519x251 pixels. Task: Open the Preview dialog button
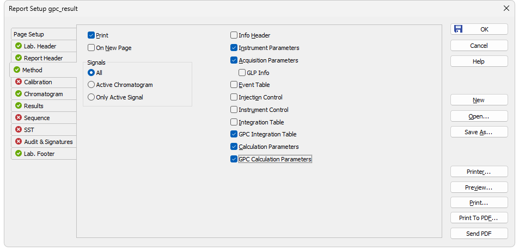coord(479,187)
